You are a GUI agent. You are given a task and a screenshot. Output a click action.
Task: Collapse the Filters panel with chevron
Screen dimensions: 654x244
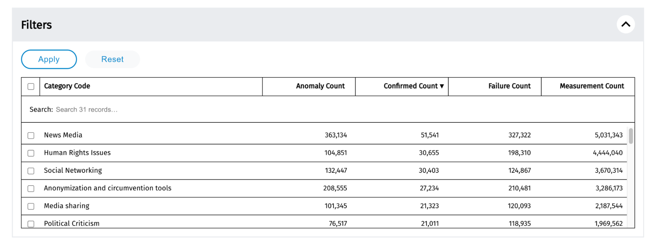pyautogui.click(x=626, y=24)
